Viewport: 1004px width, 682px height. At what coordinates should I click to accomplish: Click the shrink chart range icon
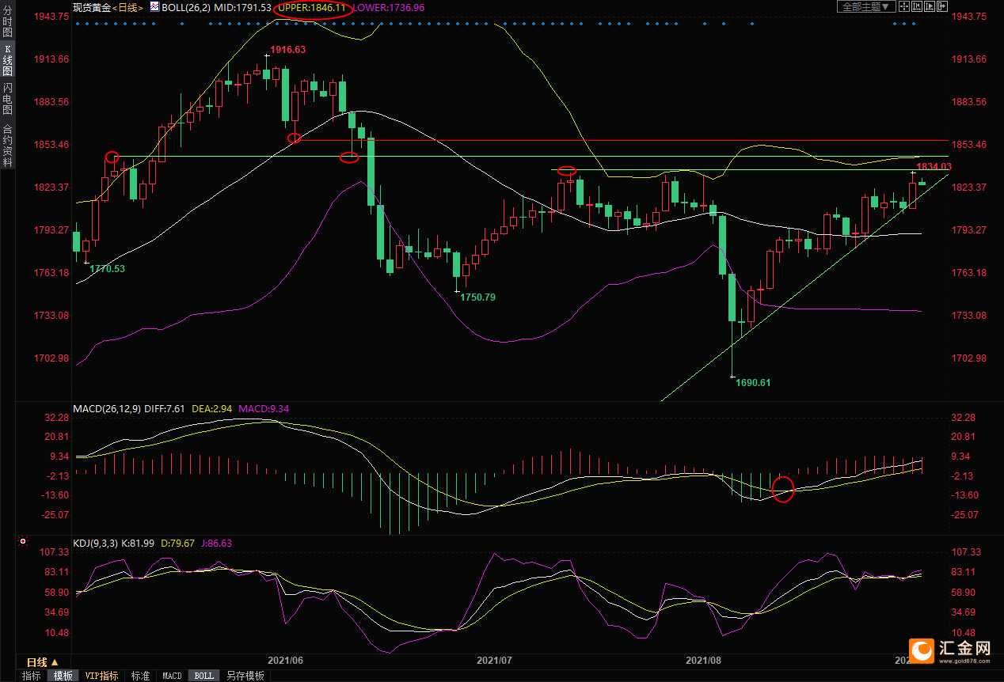point(917,6)
